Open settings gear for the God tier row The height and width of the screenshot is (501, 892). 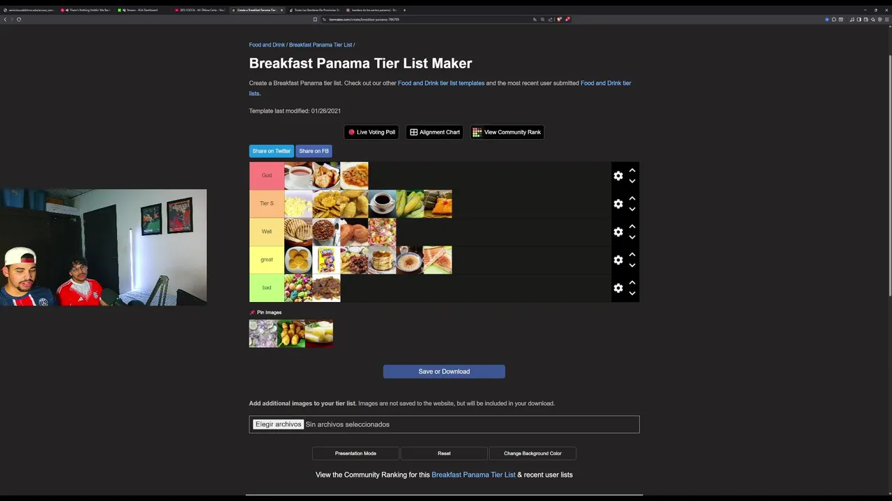click(x=618, y=176)
